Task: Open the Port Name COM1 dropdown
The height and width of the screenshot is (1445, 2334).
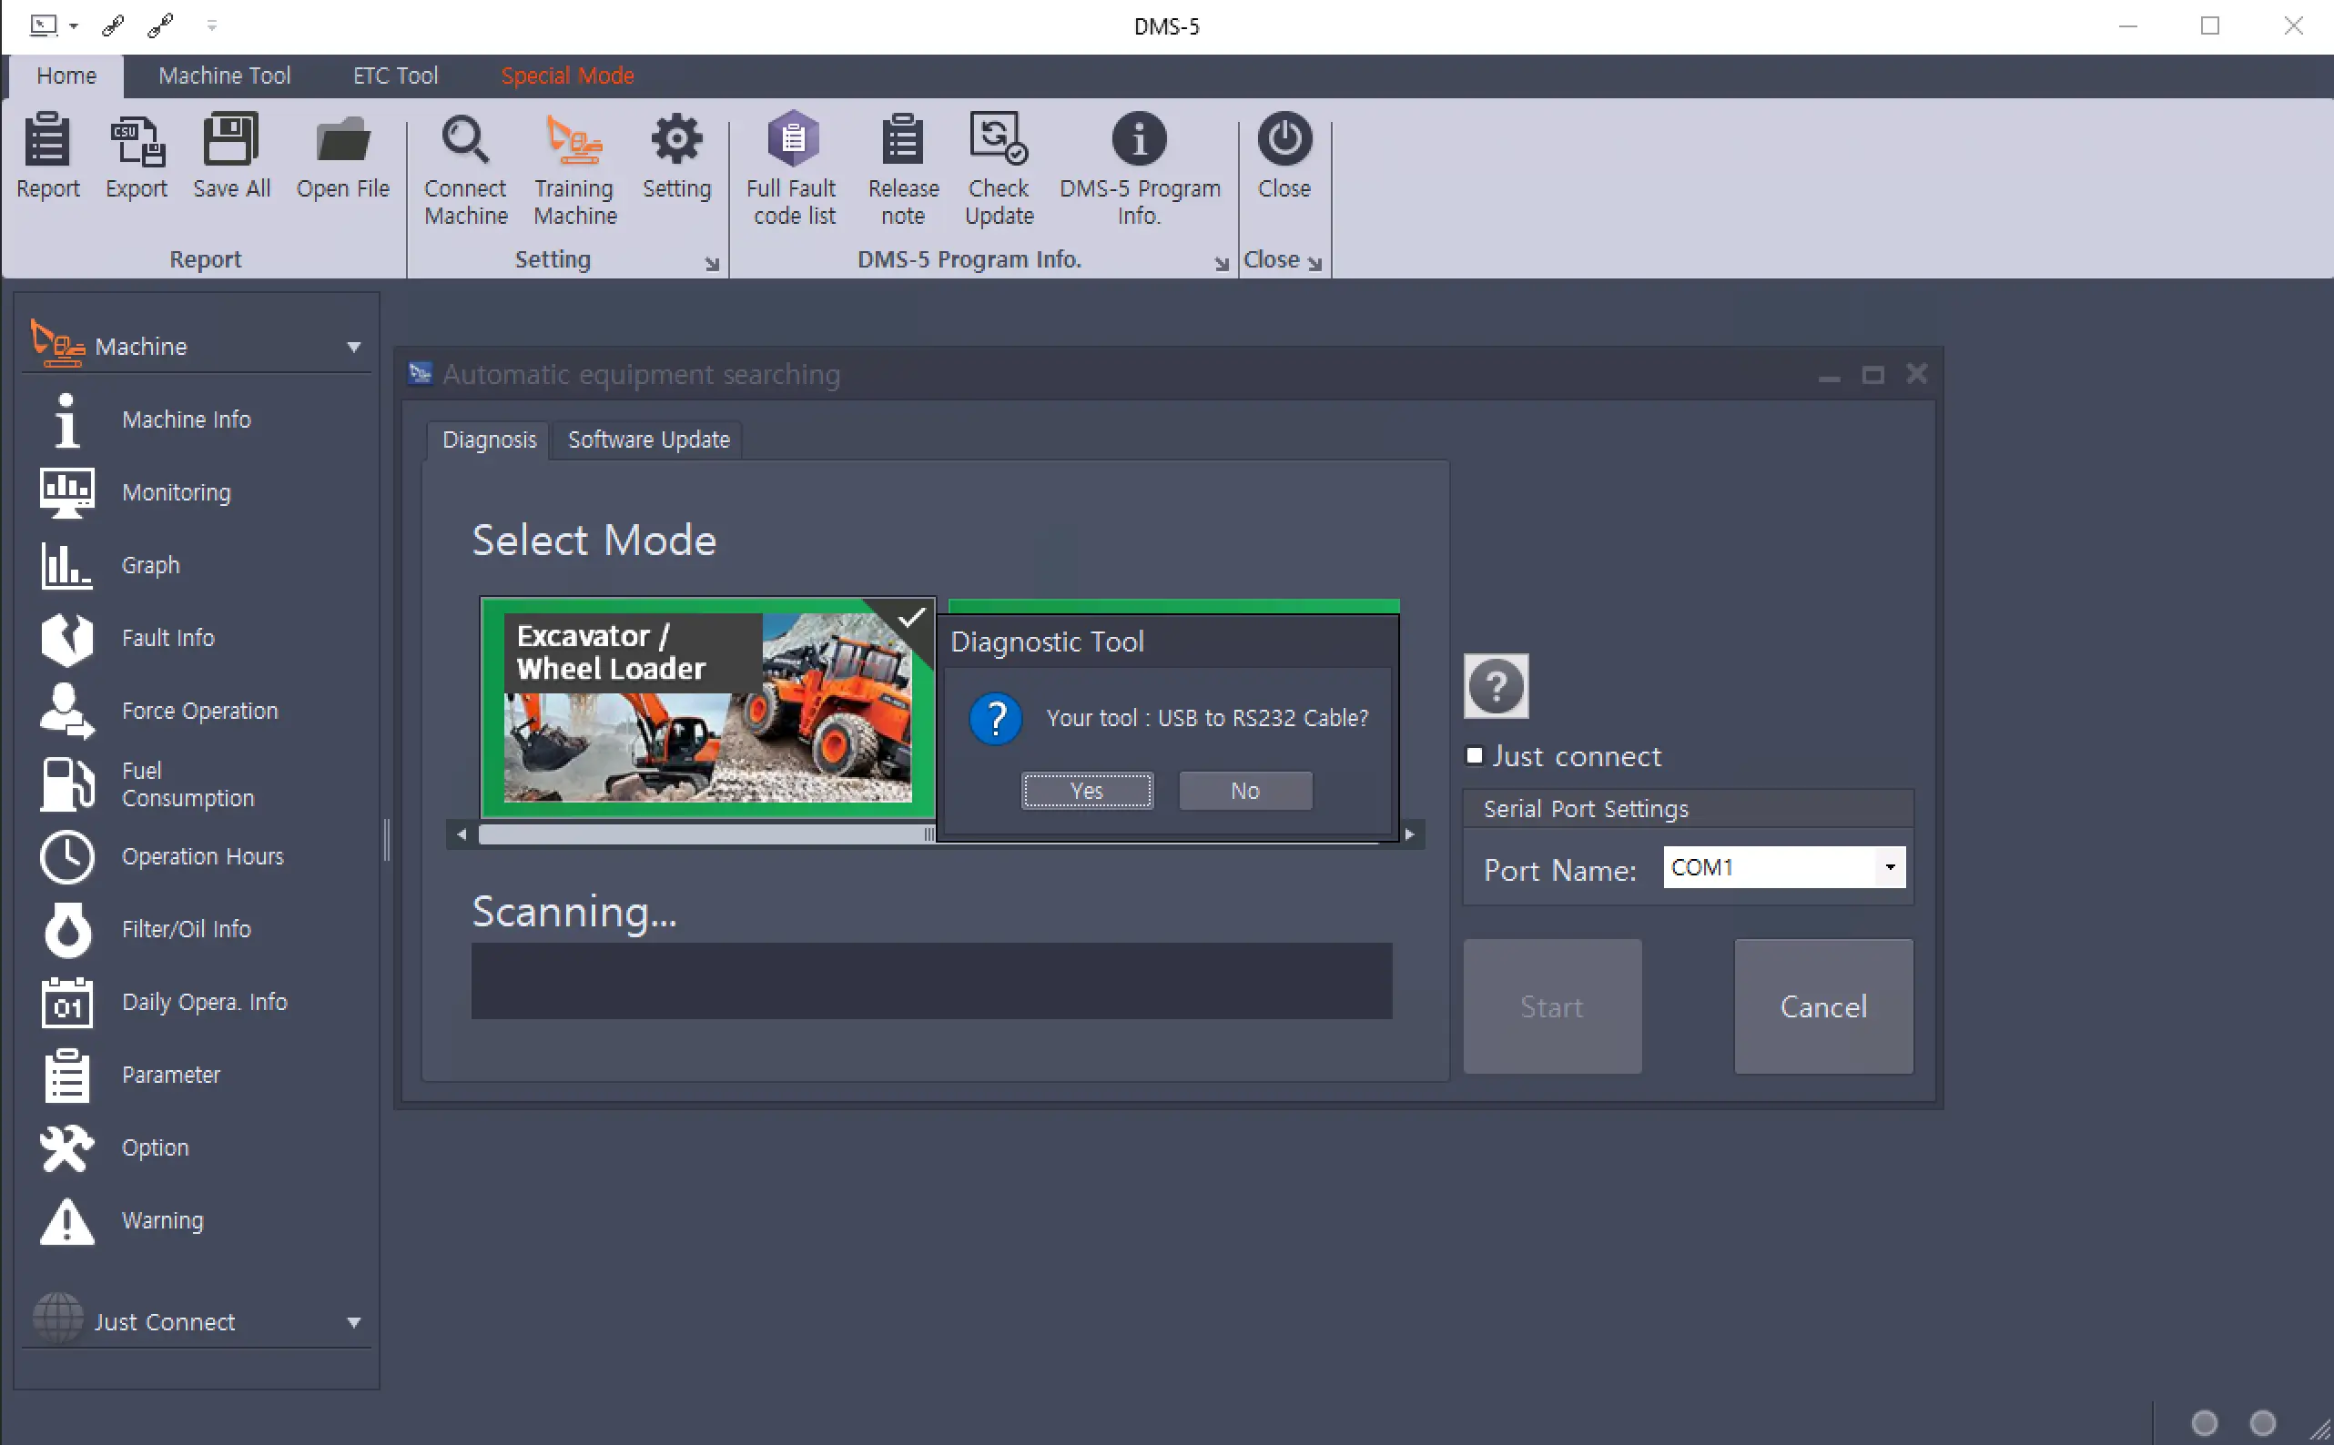Action: (x=1890, y=867)
